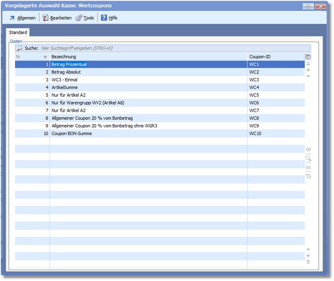Image resolution: width=334 pixels, height=281 pixels.
Task: Open the column chooser icon at grid corner
Action: (308, 57)
